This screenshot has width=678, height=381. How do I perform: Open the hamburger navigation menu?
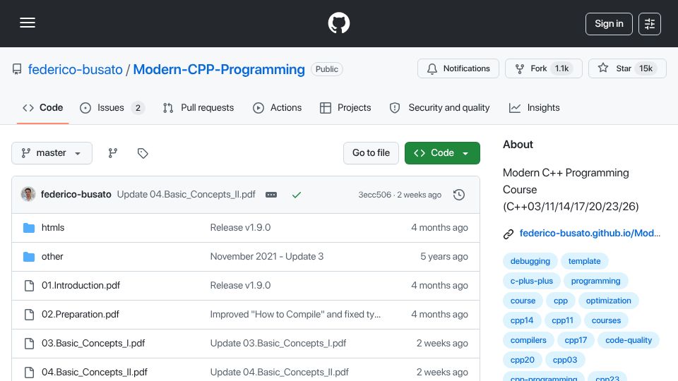tap(28, 23)
